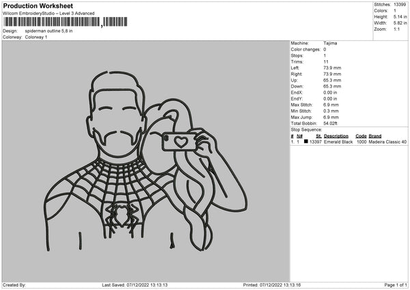The width and height of the screenshot is (410, 290).
Task: Click the 'Colorway 1' value
Action: point(36,37)
